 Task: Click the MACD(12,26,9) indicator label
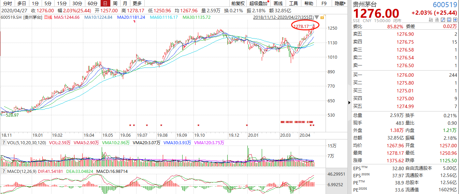21,171
